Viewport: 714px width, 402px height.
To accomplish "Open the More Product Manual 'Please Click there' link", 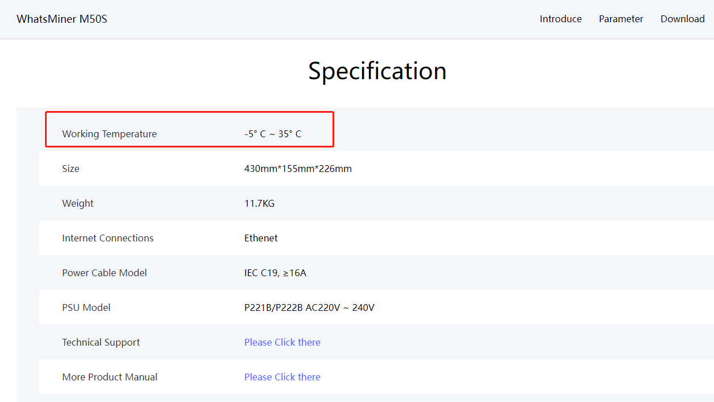I will [x=282, y=377].
